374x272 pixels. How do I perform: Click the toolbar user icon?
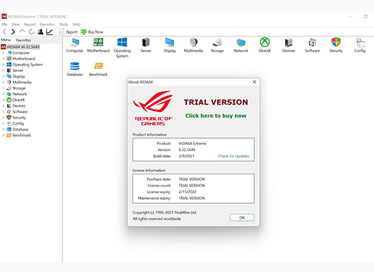(x=40, y=32)
